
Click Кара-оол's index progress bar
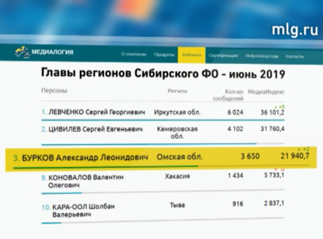tap(52, 223)
